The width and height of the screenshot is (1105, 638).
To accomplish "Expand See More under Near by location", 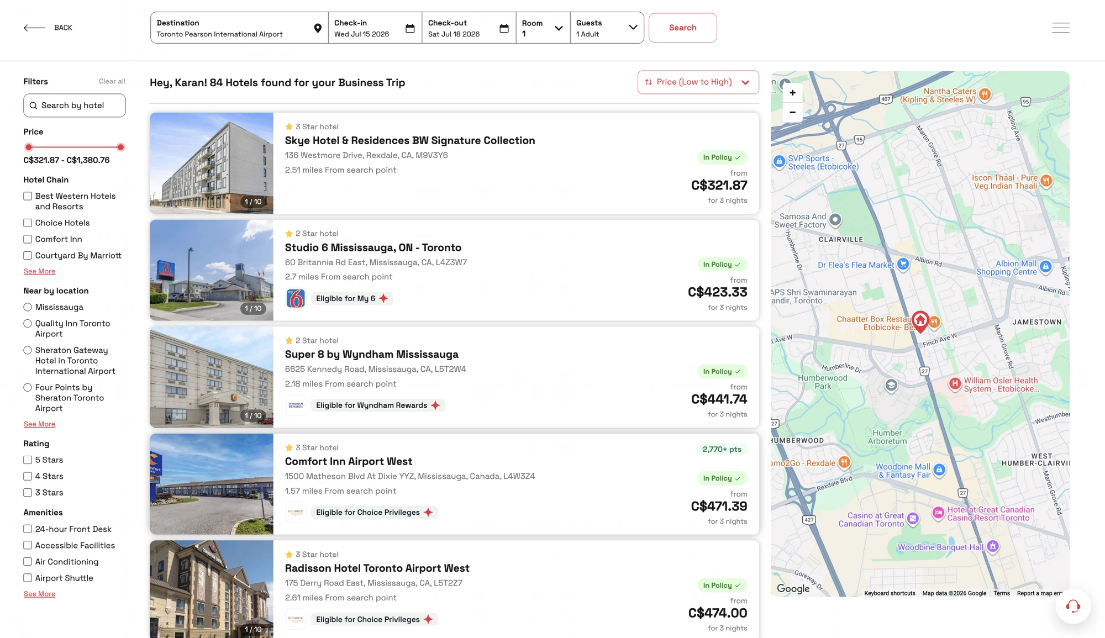I will pyautogui.click(x=39, y=424).
